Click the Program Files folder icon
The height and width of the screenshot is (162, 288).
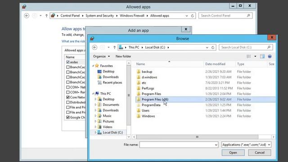coord(139,94)
